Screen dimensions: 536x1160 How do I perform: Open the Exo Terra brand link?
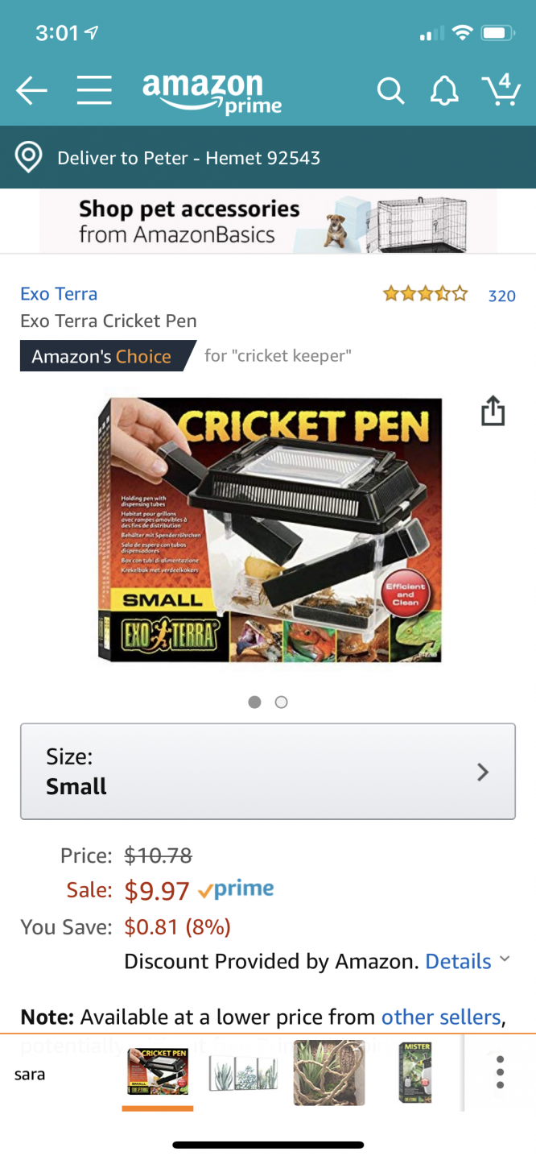(x=59, y=294)
